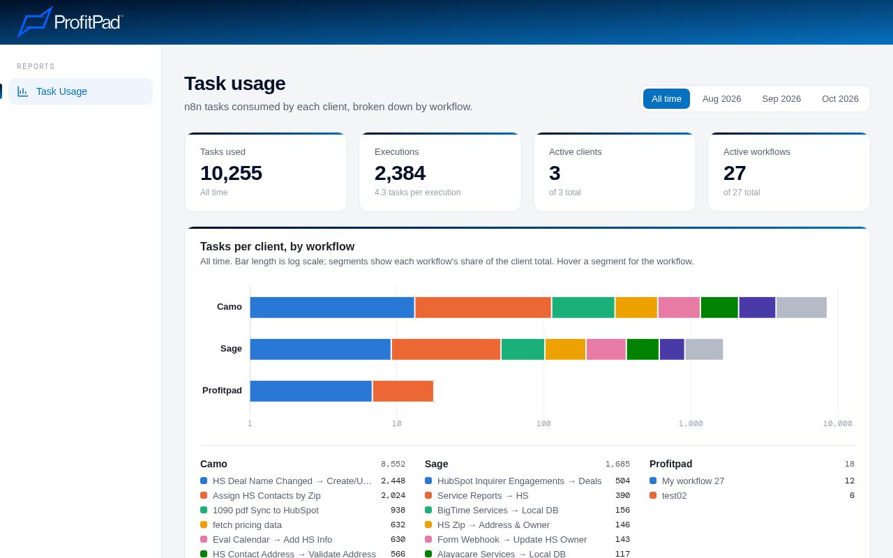Click orange swatch for test02
This screenshot has width=893, height=558.
(x=653, y=495)
